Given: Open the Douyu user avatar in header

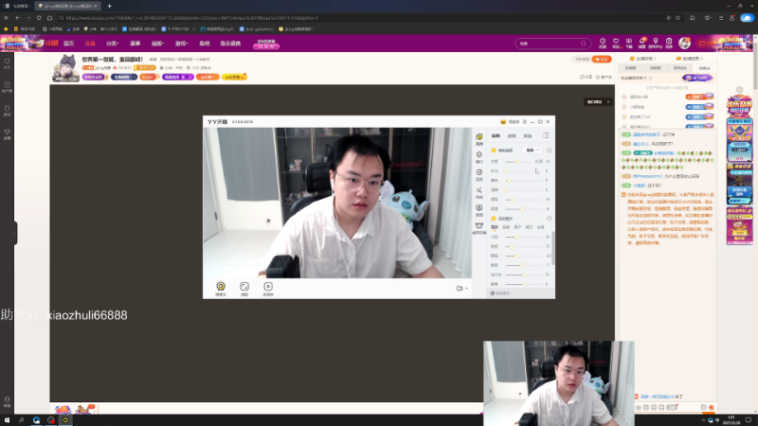Looking at the screenshot, I should click(684, 43).
